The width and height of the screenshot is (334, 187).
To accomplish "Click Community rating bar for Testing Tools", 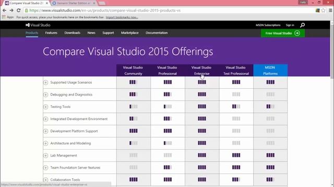I will [x=134, y=106].
